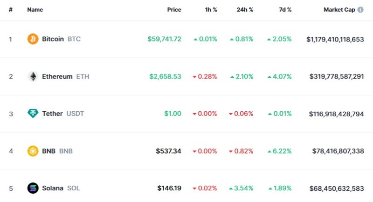
Task: Open the Solana SOL name link
Action: 61,188
